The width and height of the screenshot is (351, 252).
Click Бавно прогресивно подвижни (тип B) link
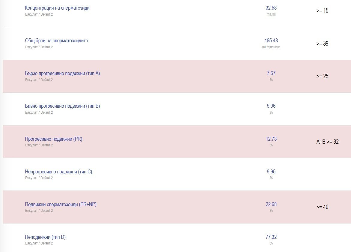point(62,106)
